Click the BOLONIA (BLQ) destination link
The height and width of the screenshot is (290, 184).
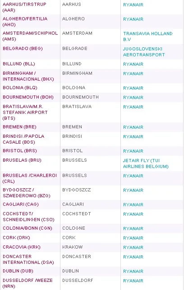pyautogui.click(x=20, y=88)
